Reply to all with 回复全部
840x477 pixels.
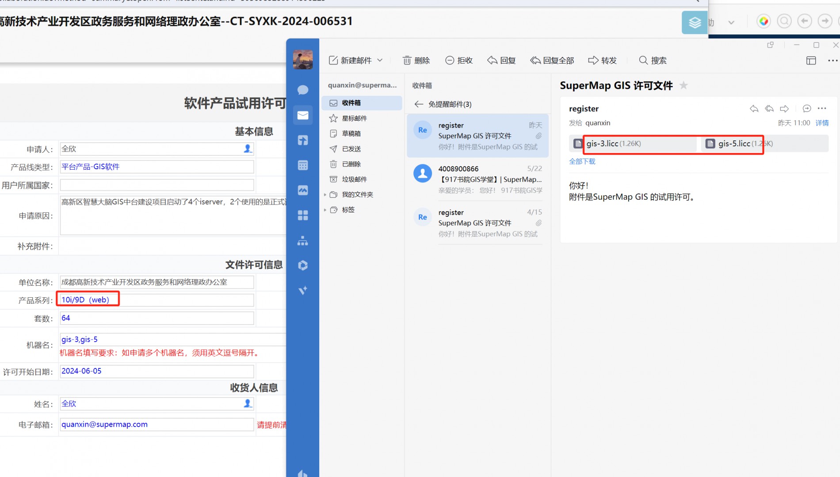(x=552, y=61)
